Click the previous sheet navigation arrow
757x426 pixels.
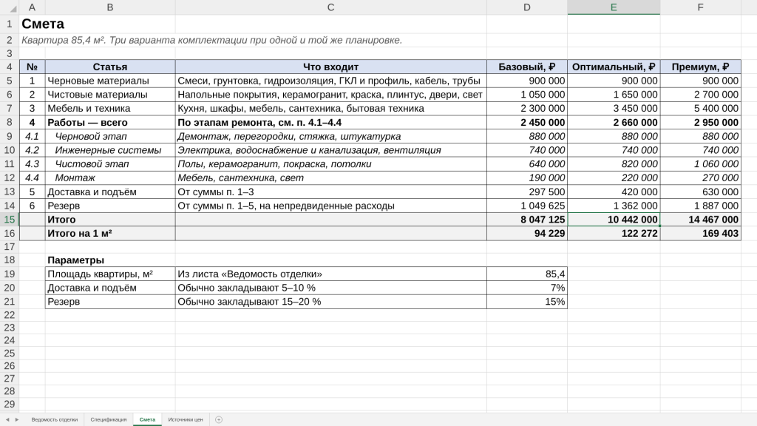[7, 420]
